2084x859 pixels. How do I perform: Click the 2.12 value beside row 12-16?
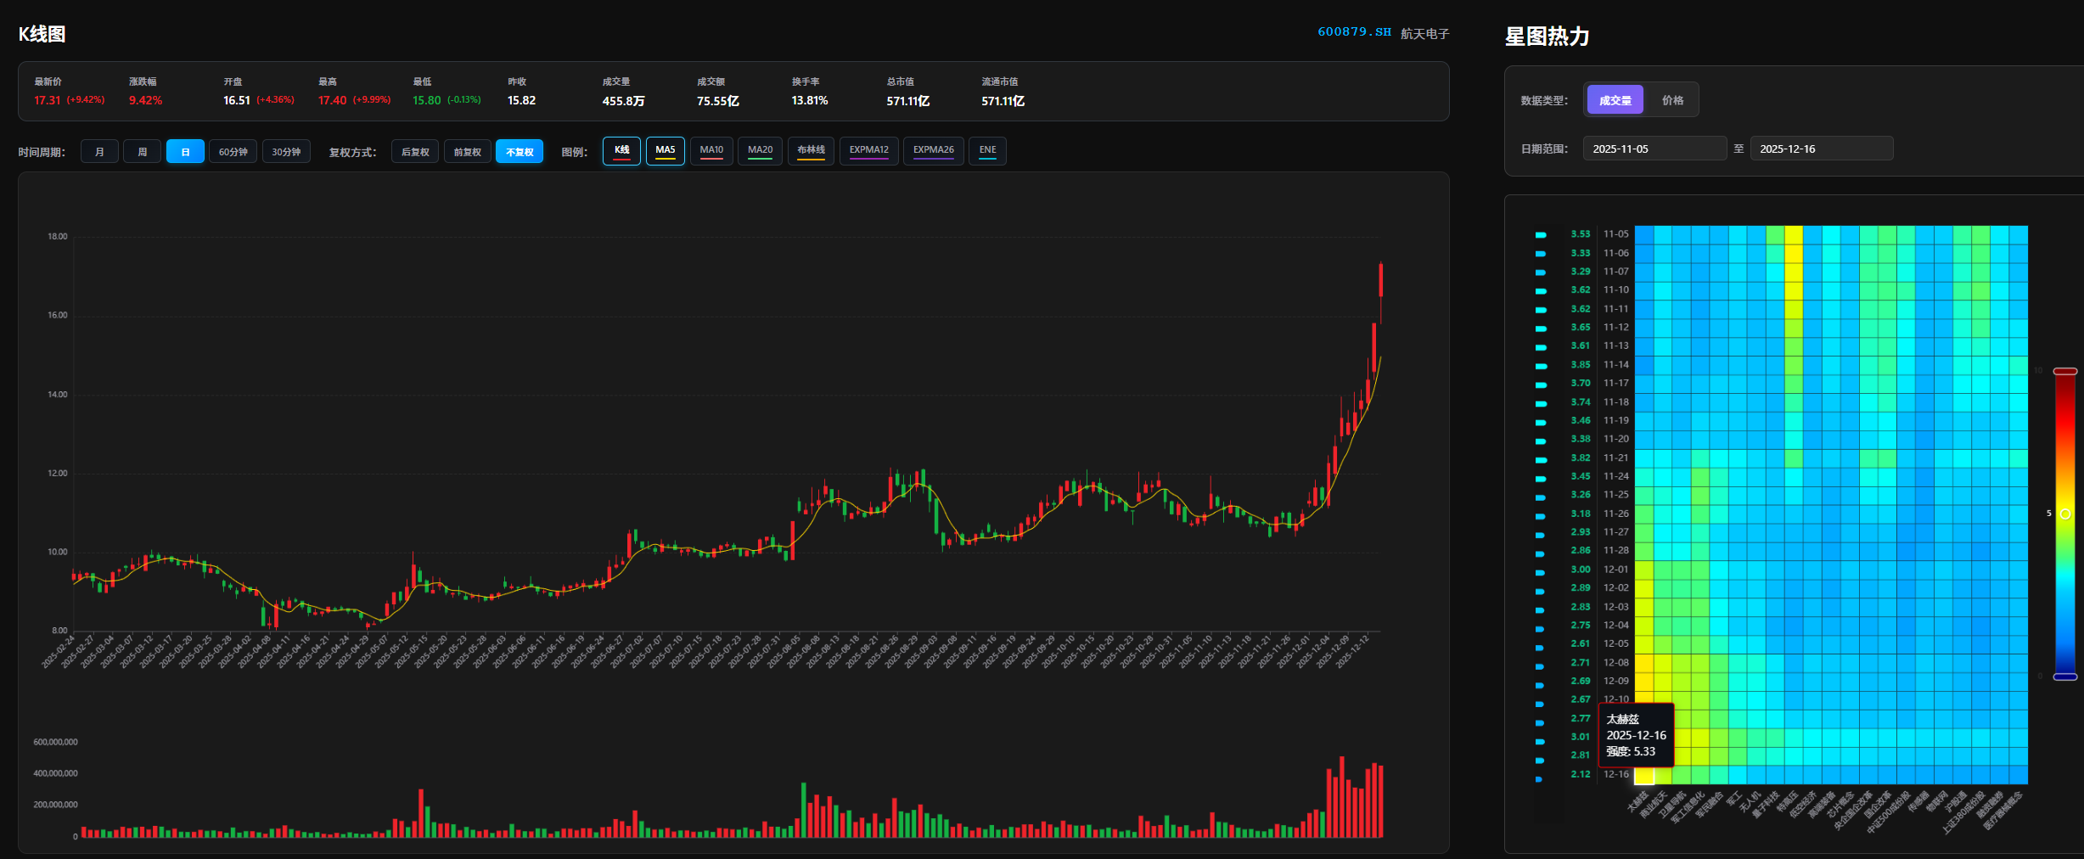click(1580, 774)
